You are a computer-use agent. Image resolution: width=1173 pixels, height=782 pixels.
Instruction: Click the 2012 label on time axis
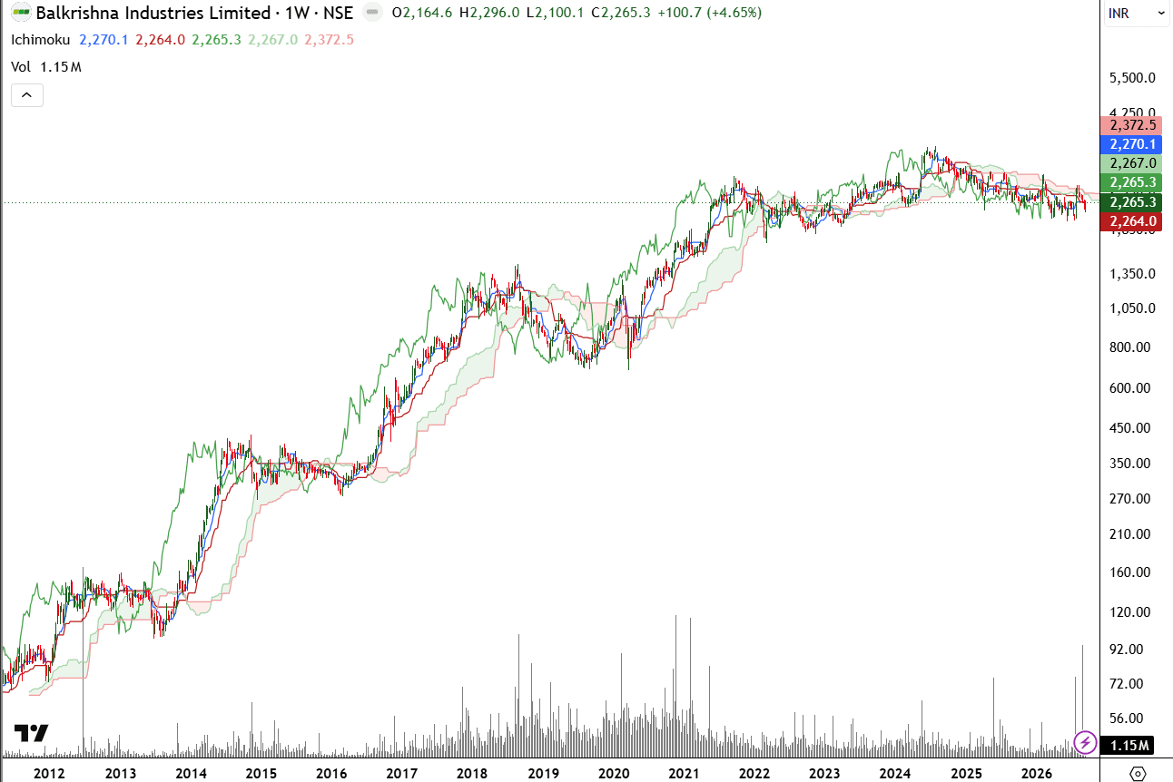click(x=49, y=774)
